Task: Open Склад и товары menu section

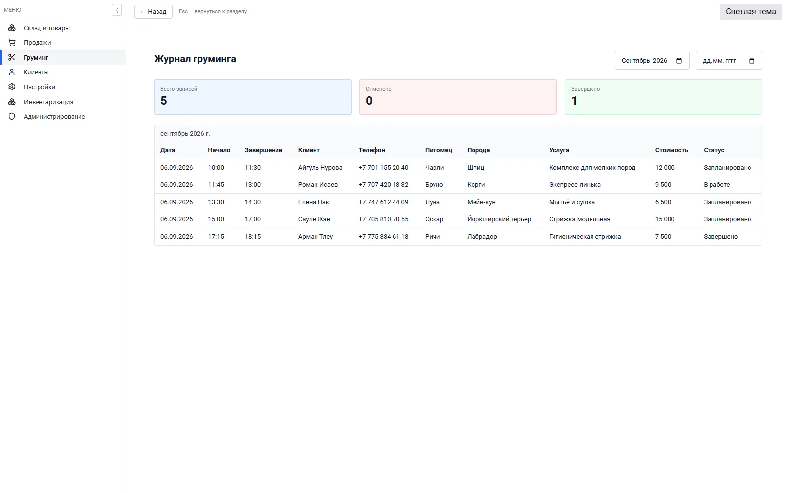Action: (63, 28)
